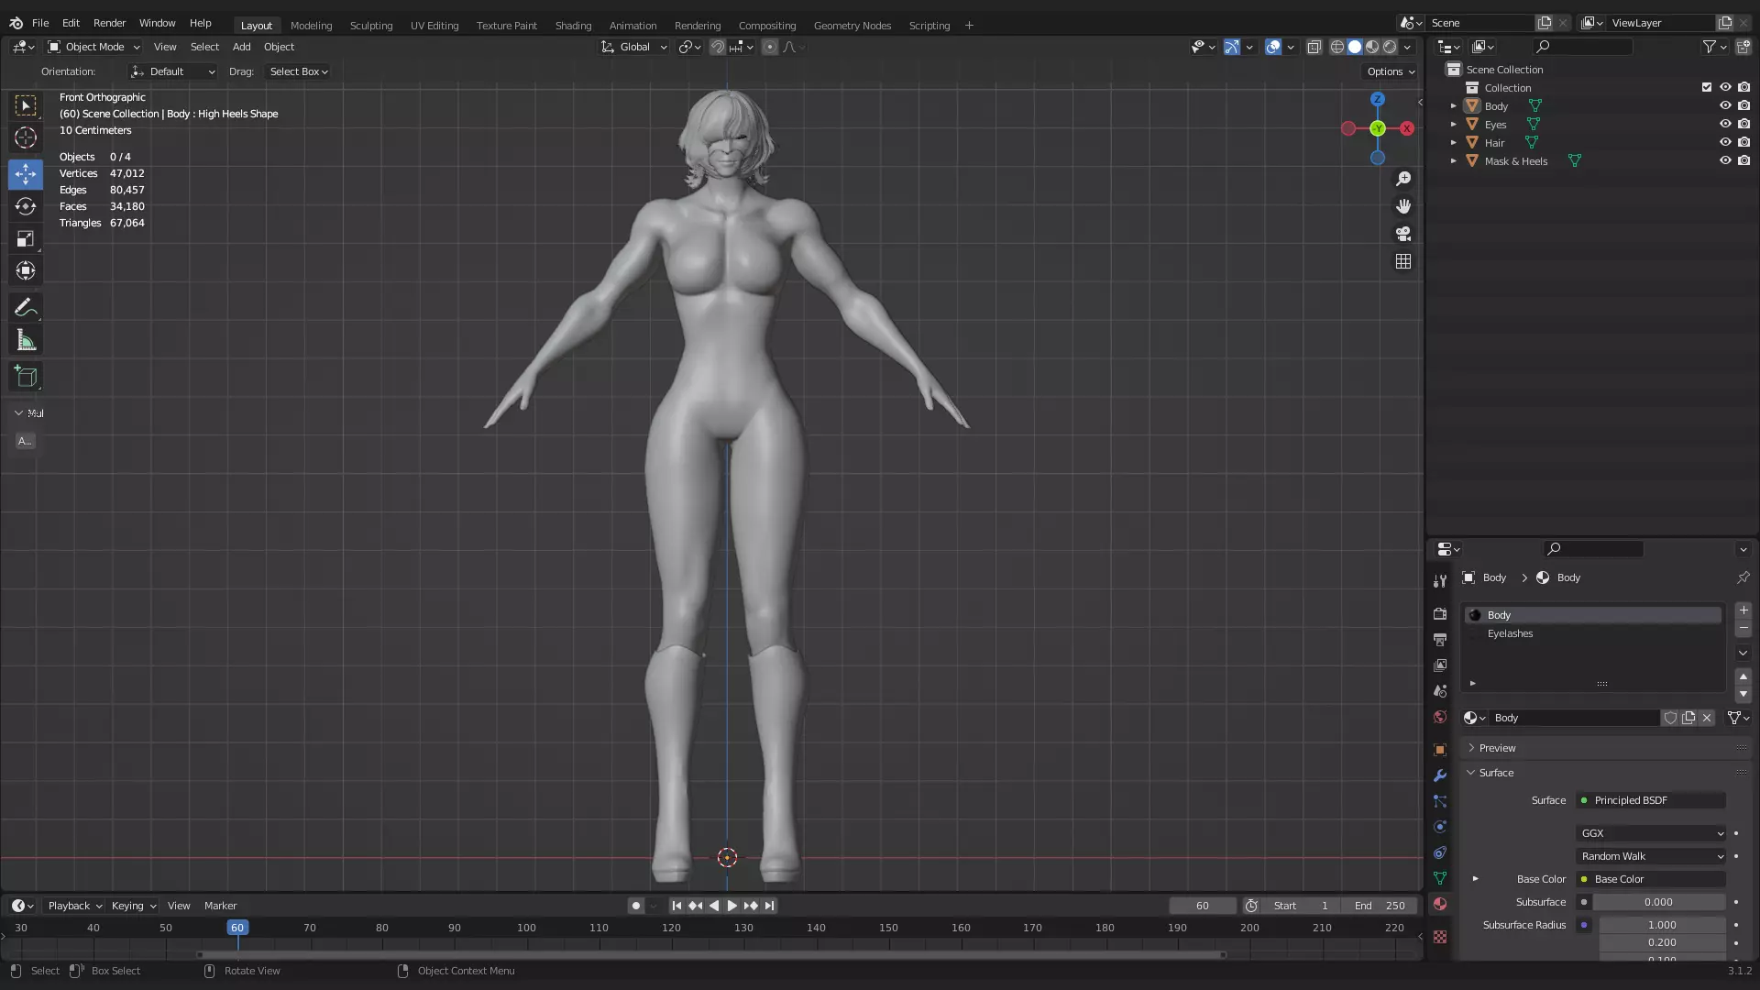Viewport: 1760px width, 990px height.
Task: Open the Object properties tab
Action: coord(1440,749)
